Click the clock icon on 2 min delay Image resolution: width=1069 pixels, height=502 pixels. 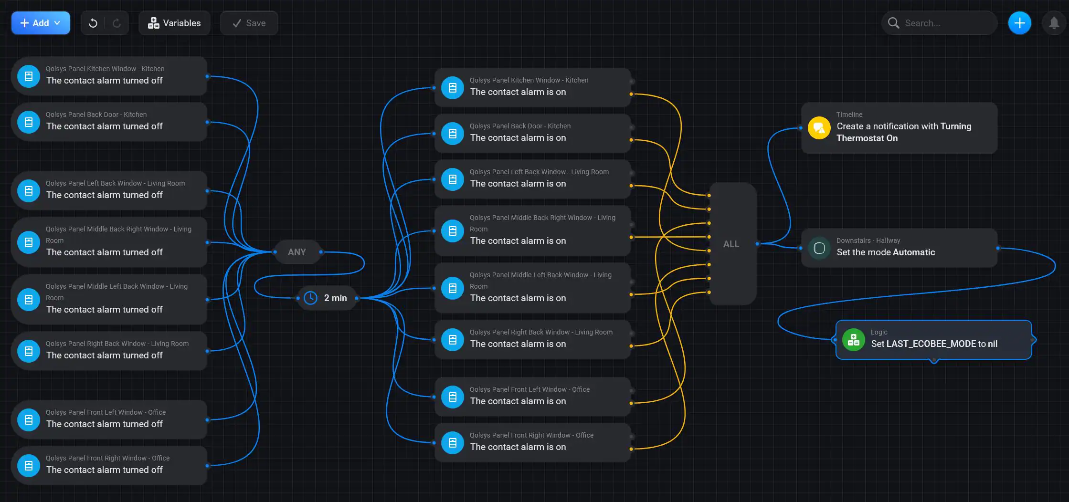pyautogui.click(x=310, y=298)
